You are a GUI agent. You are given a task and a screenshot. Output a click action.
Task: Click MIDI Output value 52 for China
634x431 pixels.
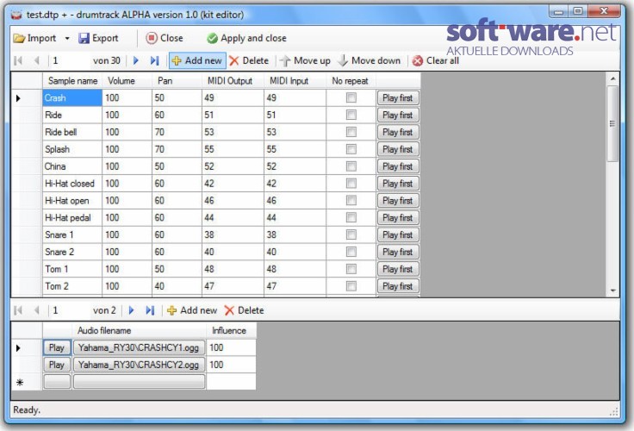[233, 166]
